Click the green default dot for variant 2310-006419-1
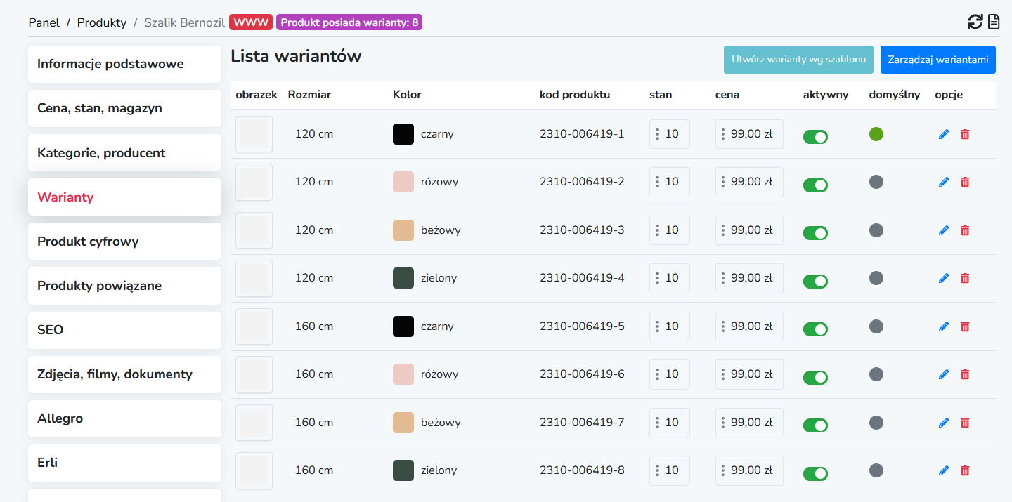Image resolution: width=1012 pixels, height=502 pixels. coord(876,133)
